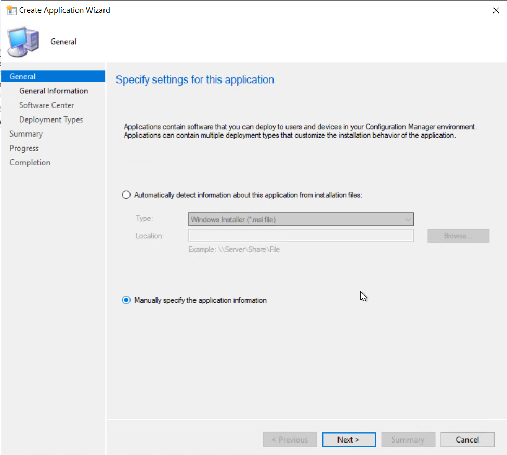
Task: Select Summary in the wizard navigation
Action: click(x=26, y=133)
